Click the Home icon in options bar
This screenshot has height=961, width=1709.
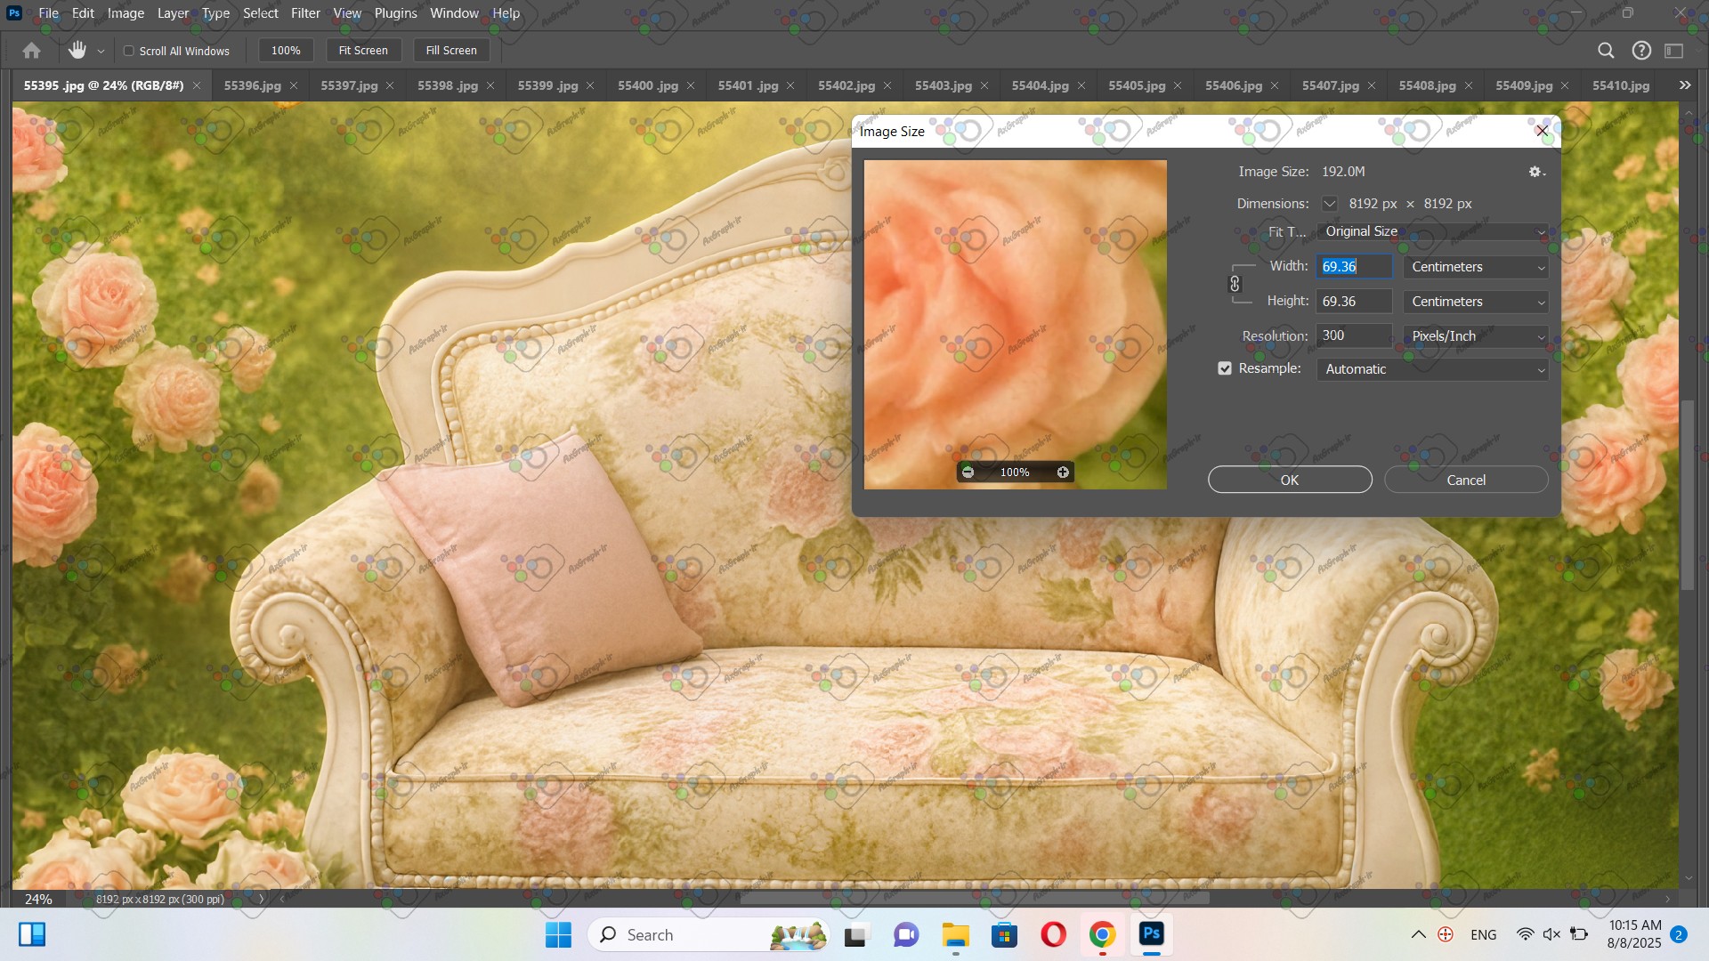(31, 51)
